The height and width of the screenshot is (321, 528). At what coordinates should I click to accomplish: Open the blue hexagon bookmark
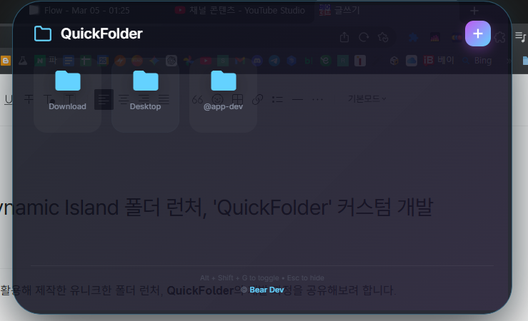[292, 61]
